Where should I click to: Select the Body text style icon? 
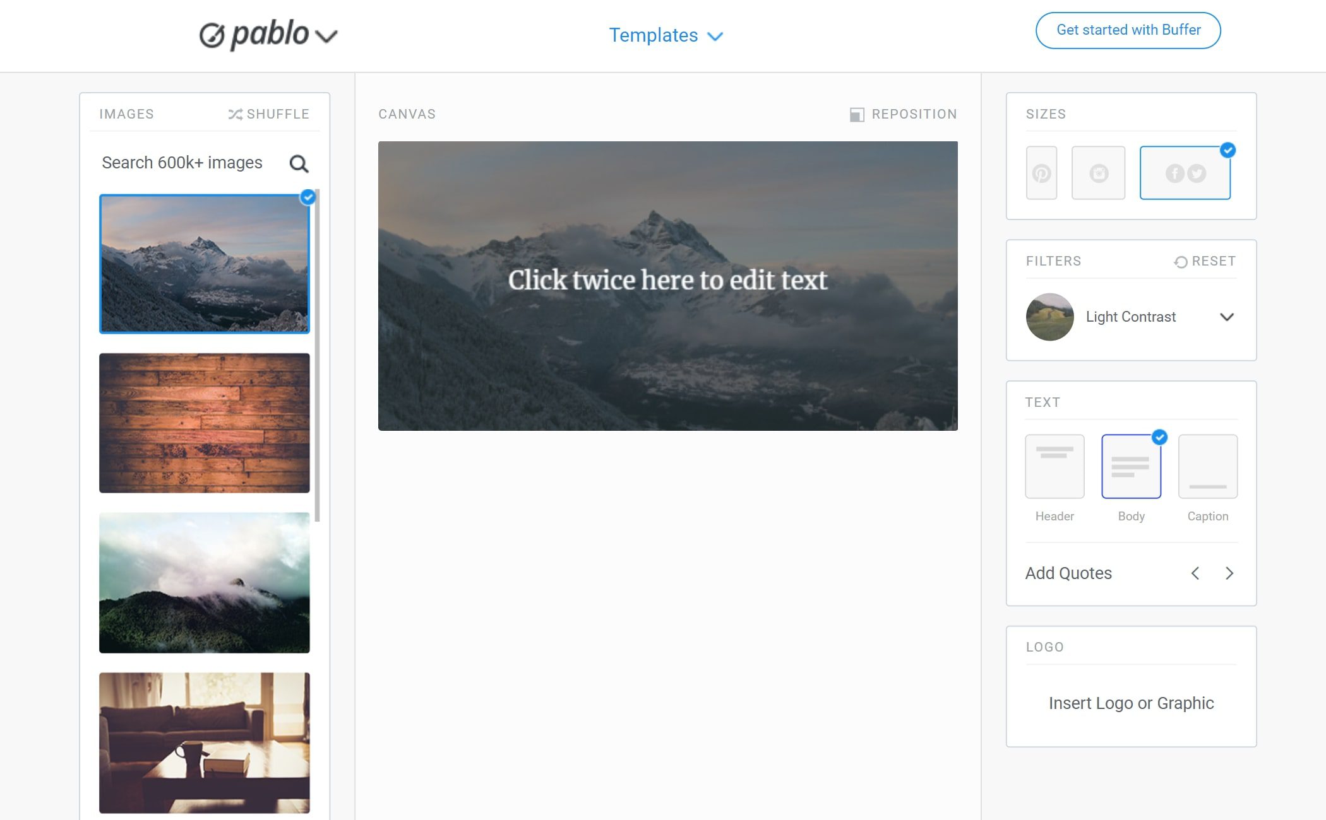click(x=1131, y=466)
